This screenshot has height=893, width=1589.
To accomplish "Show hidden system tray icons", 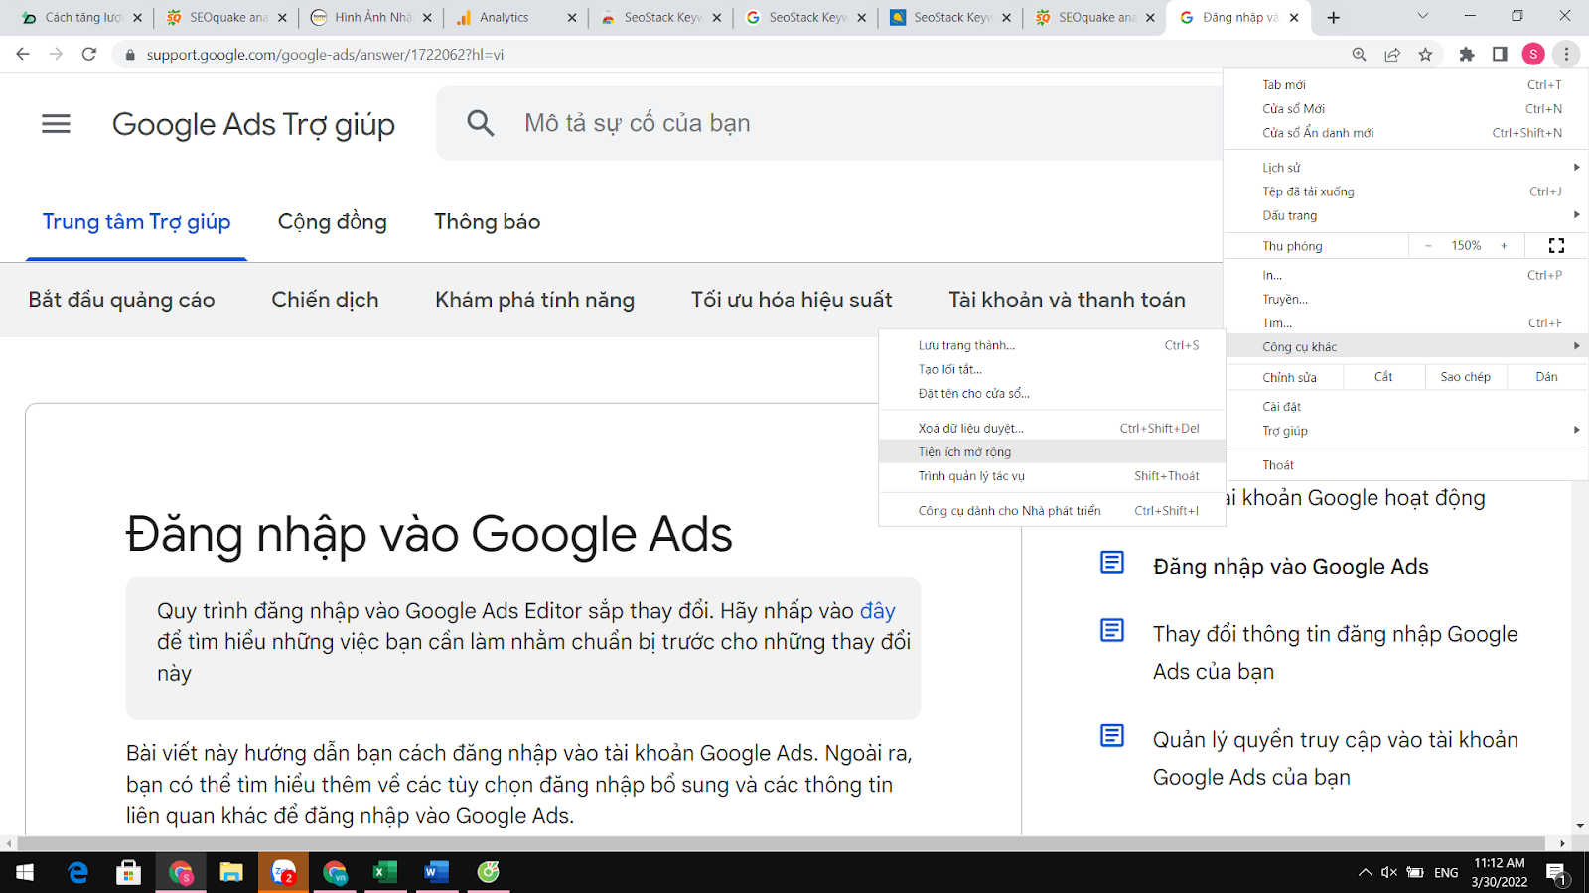I will [x=1365, y=872].
